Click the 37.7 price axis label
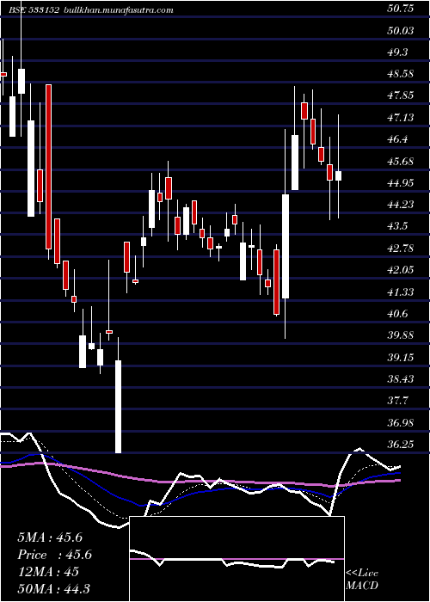This screenshot has width=430, height=602. point(397,402)
